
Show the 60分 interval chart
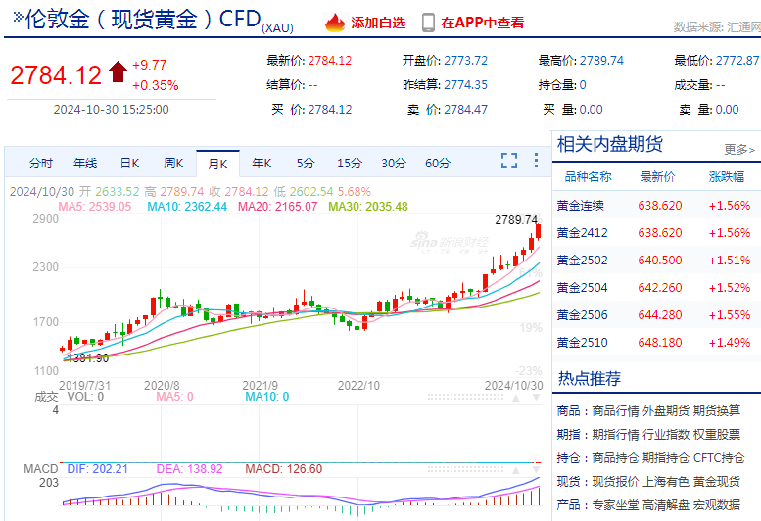click(x=438, y=164)
